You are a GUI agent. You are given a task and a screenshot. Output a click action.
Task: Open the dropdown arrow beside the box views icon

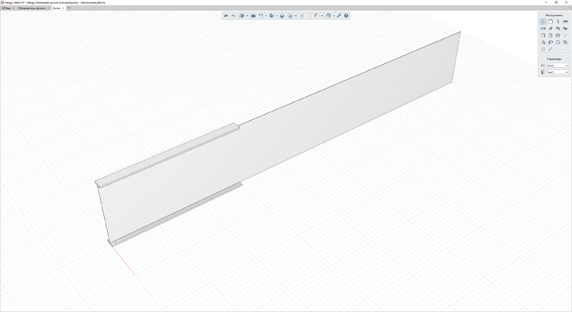point(334,16)
